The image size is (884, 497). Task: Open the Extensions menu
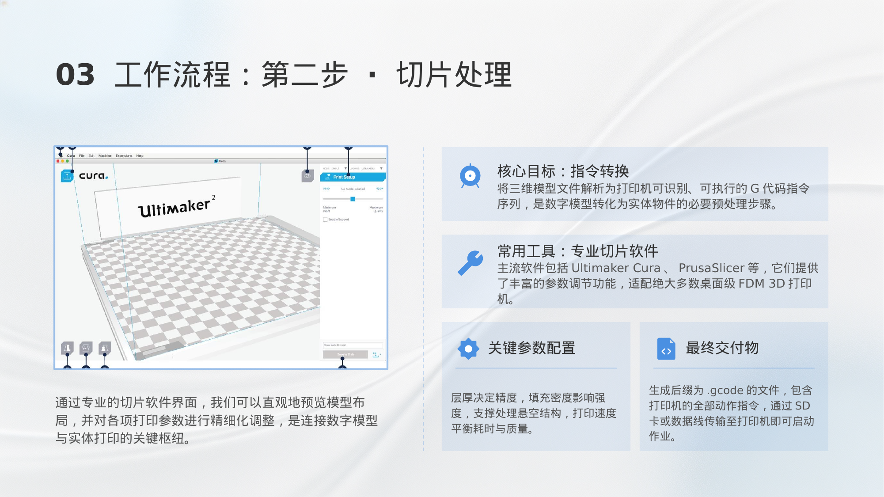pos(124,156)
